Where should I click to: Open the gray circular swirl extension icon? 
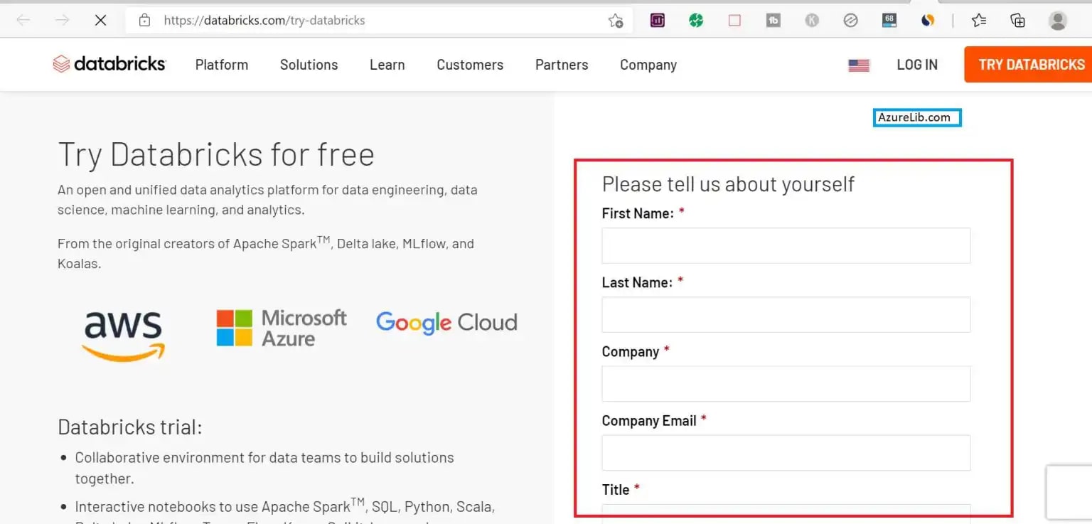pos(850,21)
